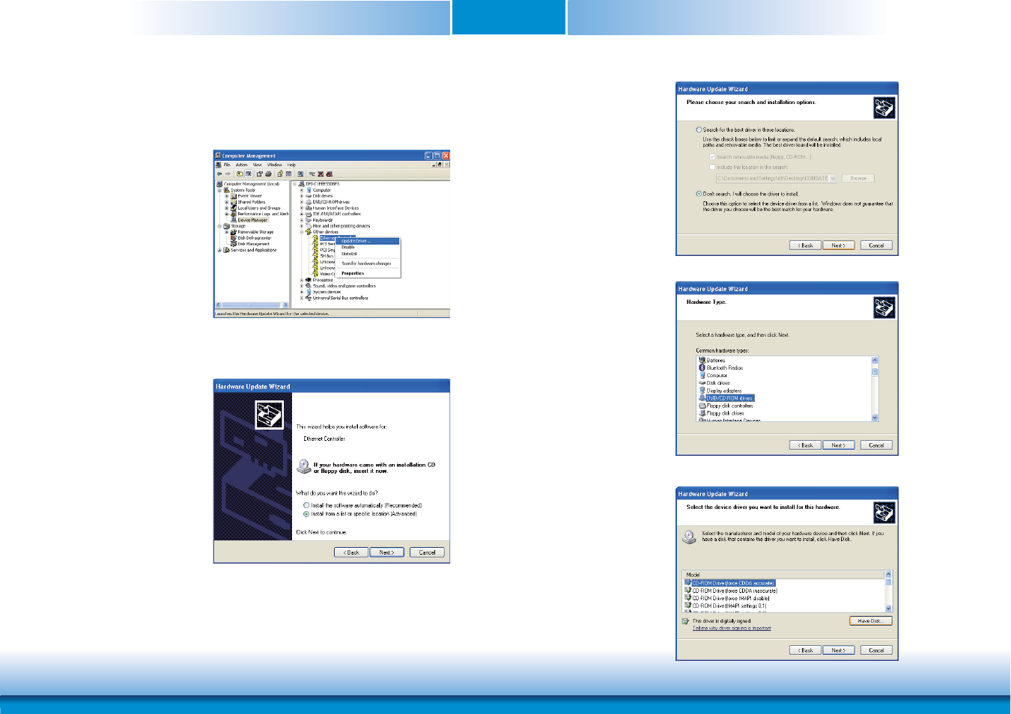Screen dimensions: 1011x714
Task: Collapse the Storage tree node
Action: 219,226
